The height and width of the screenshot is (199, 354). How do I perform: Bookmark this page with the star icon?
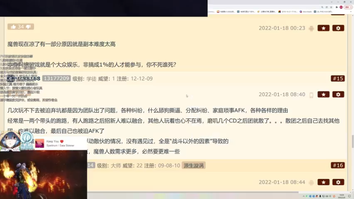[x=331, y=7]
